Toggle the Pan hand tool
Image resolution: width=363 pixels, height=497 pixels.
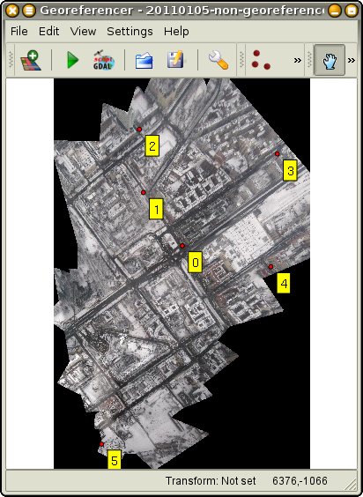point(330,60)
